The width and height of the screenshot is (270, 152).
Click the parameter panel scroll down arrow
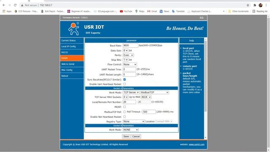[205, 138]
